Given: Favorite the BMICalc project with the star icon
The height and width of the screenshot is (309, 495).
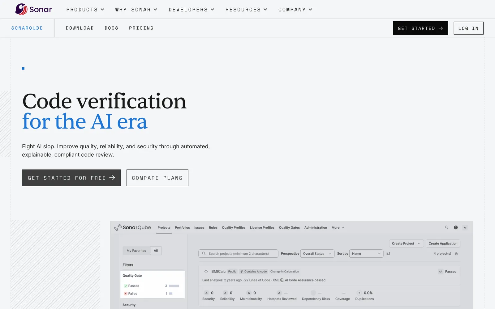Looking at the screenshot, I should tap(206, 272).
